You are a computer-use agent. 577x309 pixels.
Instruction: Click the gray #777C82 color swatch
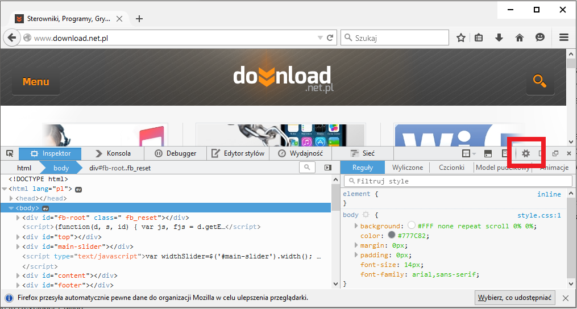pyautogui.click(x=392, y=235)
